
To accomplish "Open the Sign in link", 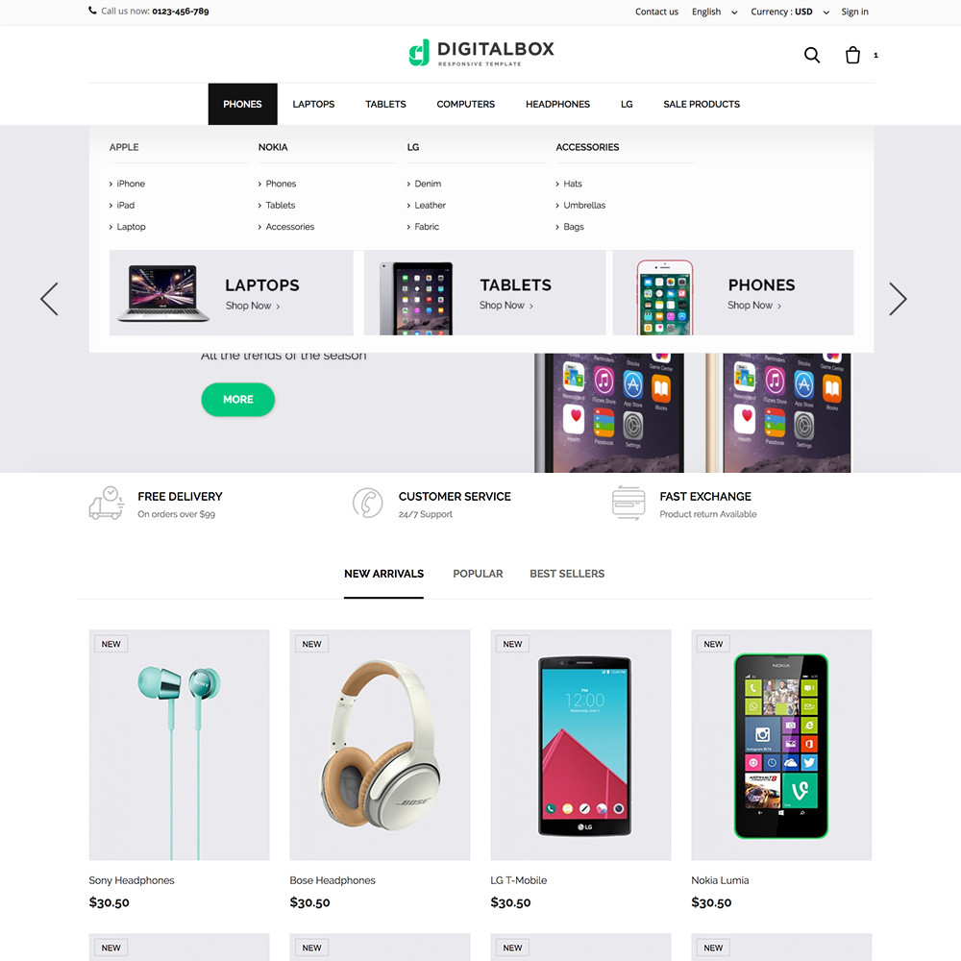I will tap(854, 12).
